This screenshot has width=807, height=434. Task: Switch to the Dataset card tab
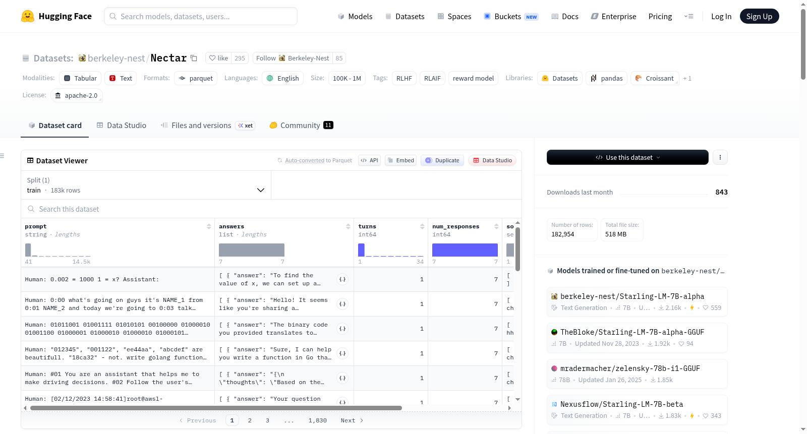(55, 126)
